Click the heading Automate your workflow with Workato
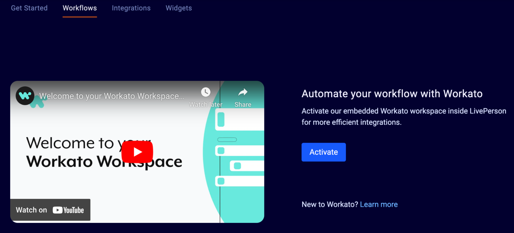514x233 pixels. click(392, 94)
